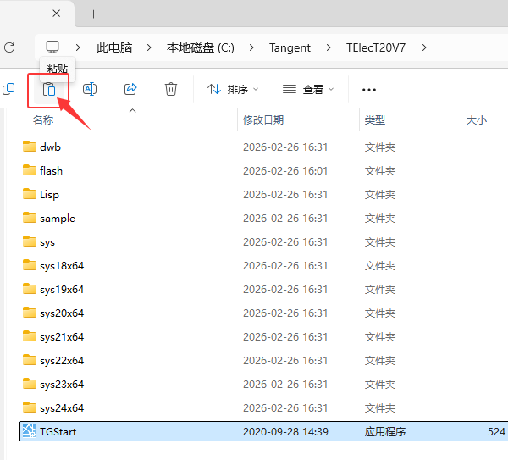The height and width of the screenshot is (460, 508).
Task: Sort by 类型 column header
Action: (375, 120)
